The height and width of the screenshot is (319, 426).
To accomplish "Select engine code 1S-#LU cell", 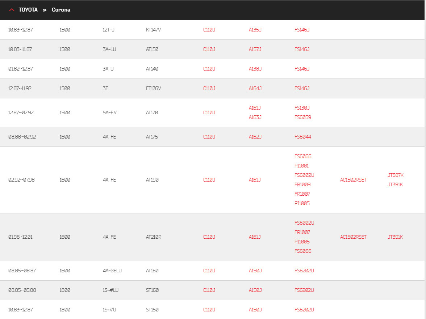I will 110,290.
